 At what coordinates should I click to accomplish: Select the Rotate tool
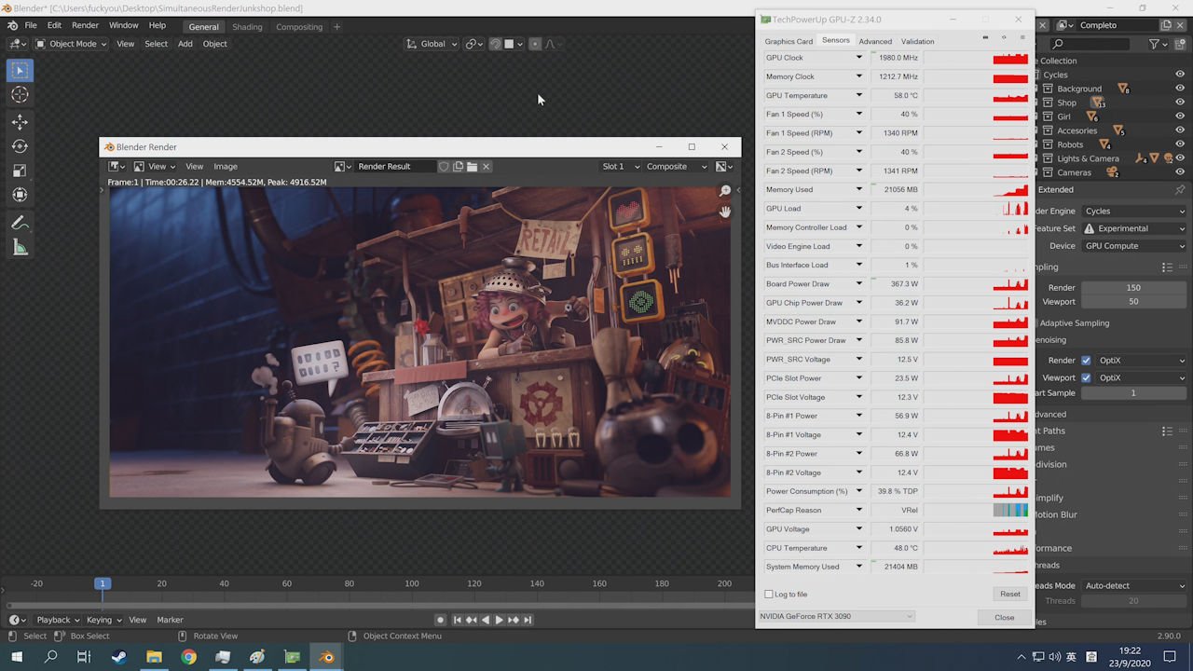pos(20,146)
